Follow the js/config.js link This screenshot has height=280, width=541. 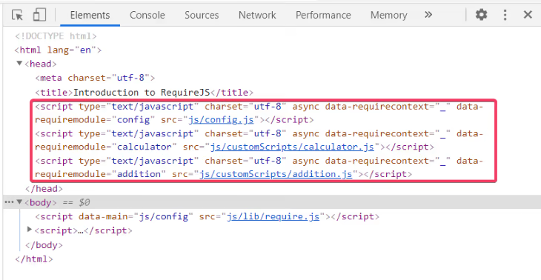221,120
